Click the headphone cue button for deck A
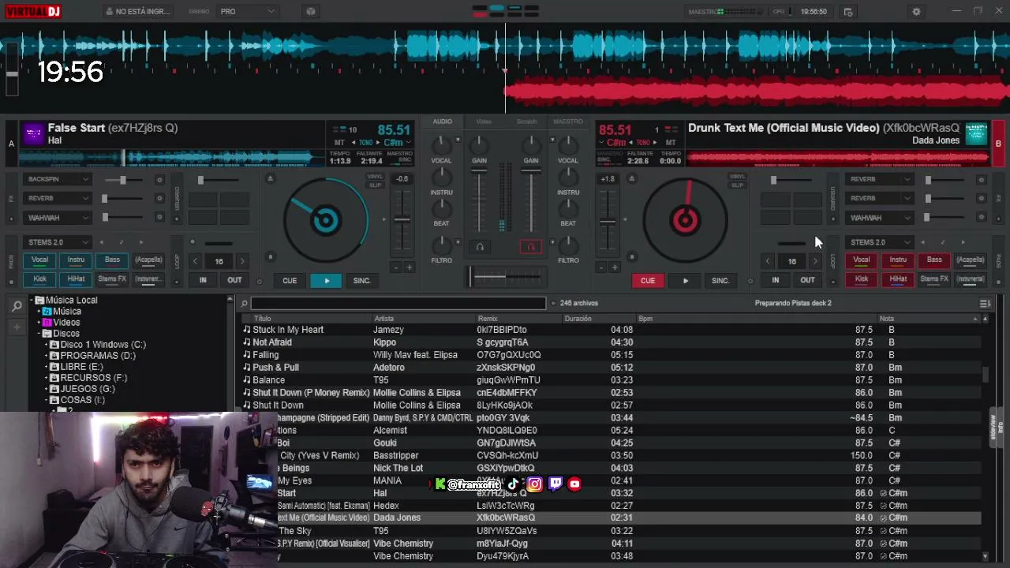This screenshot has height=568, width=1010. (480, 247)
